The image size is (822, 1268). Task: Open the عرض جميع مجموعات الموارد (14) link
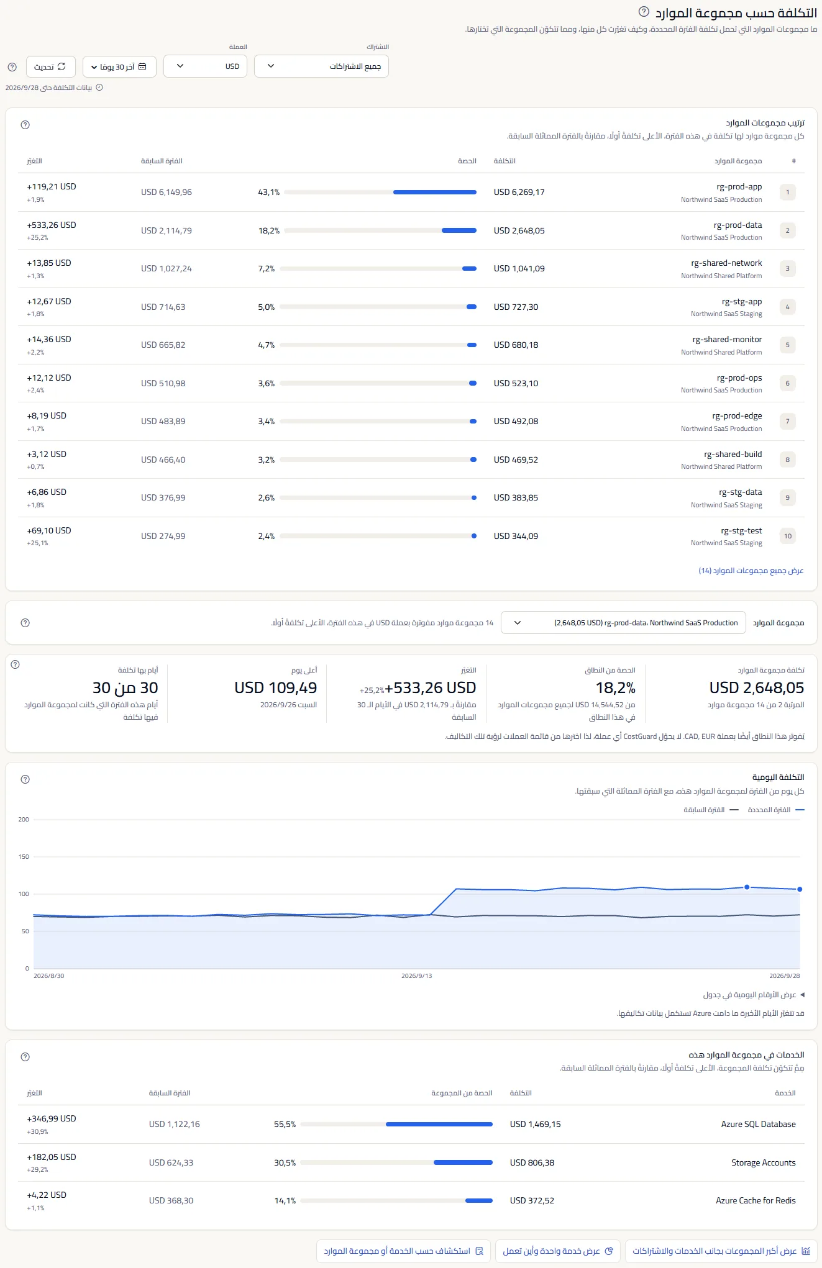(x=751, y=571)
